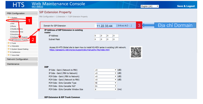Click the 4.TRS/ARS folder icon

click(9, 46)
